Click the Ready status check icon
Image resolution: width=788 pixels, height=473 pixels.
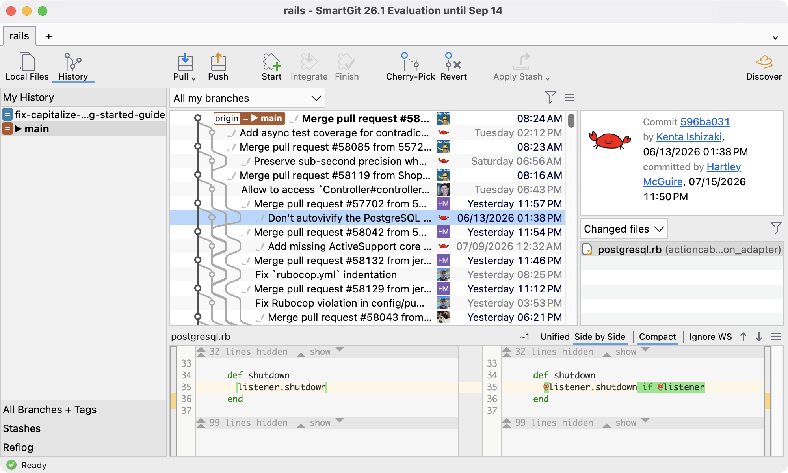click(x=11, y=465)
